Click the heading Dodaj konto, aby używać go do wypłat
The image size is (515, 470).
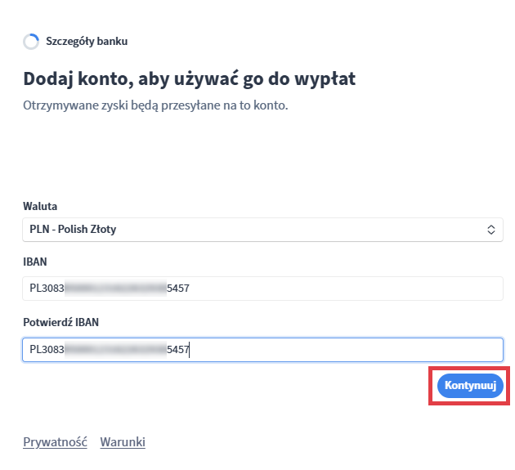(x=190, y=79)
